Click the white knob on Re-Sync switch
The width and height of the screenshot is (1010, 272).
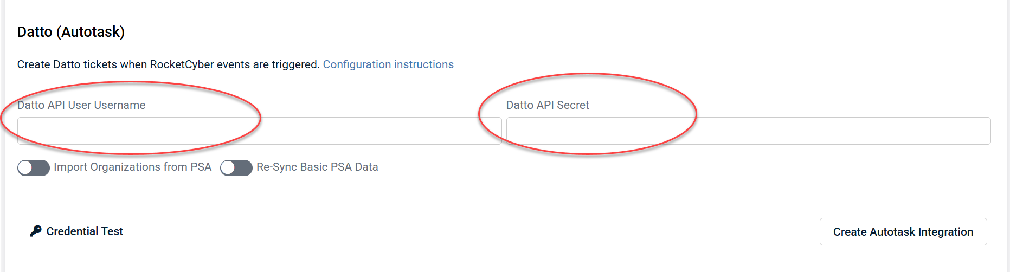[x=228, y=168]
